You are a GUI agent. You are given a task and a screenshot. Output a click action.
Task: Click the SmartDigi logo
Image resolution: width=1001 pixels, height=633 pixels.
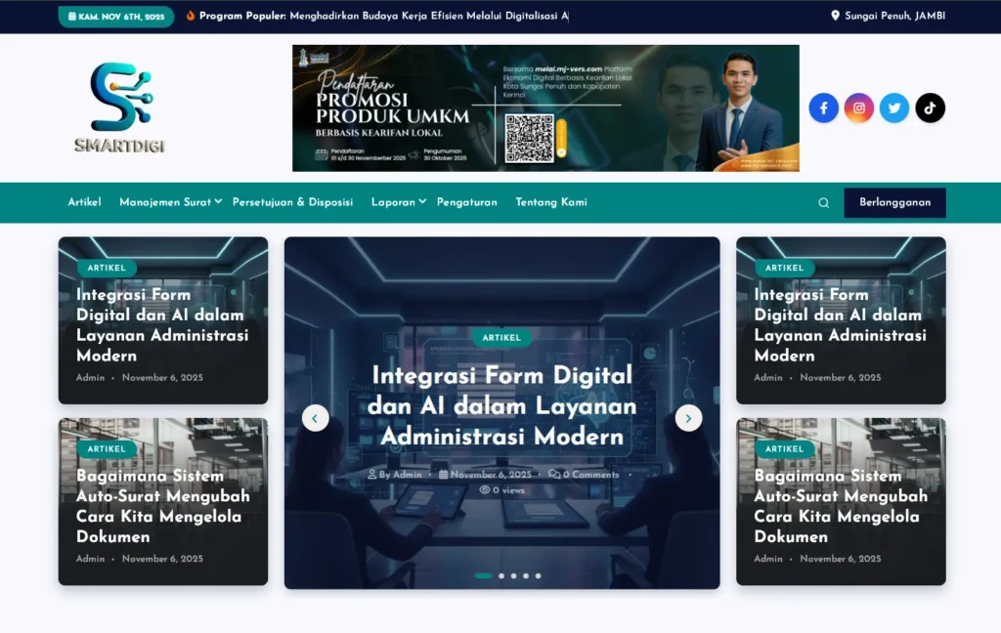click(120, 107)
